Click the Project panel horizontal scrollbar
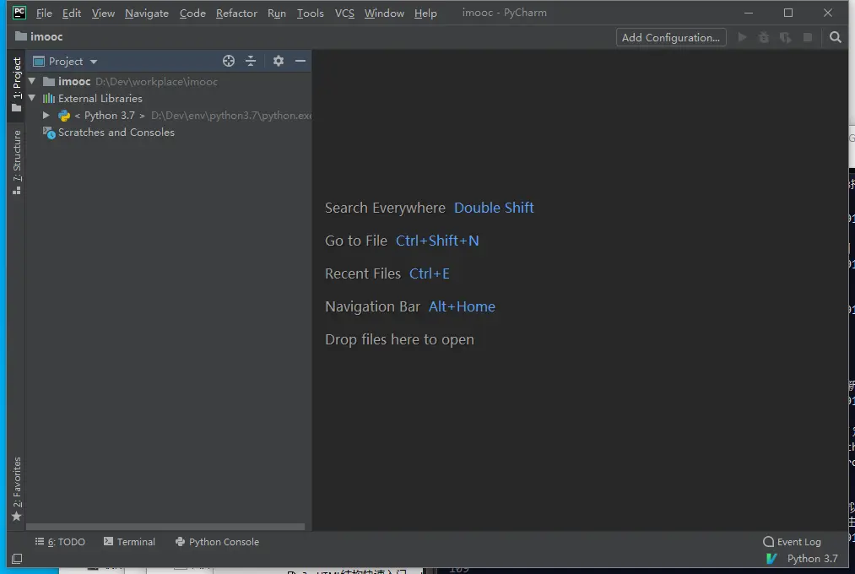Image resolution: width=855 pixels, height=574 pixels. (165, 527)
